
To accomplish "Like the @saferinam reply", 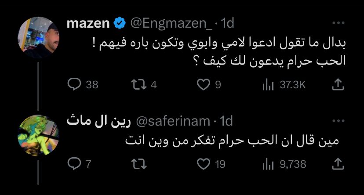I will click(203, 164).
